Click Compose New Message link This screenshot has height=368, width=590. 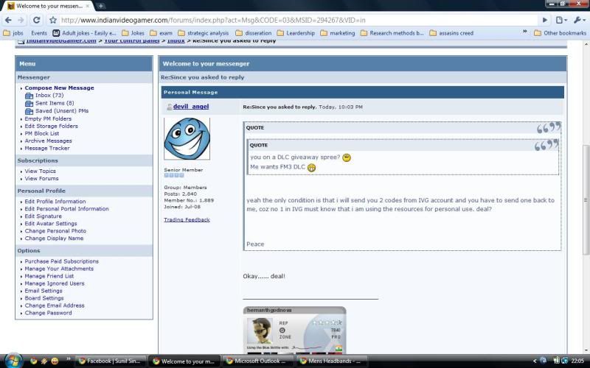[x=59, y=88]
